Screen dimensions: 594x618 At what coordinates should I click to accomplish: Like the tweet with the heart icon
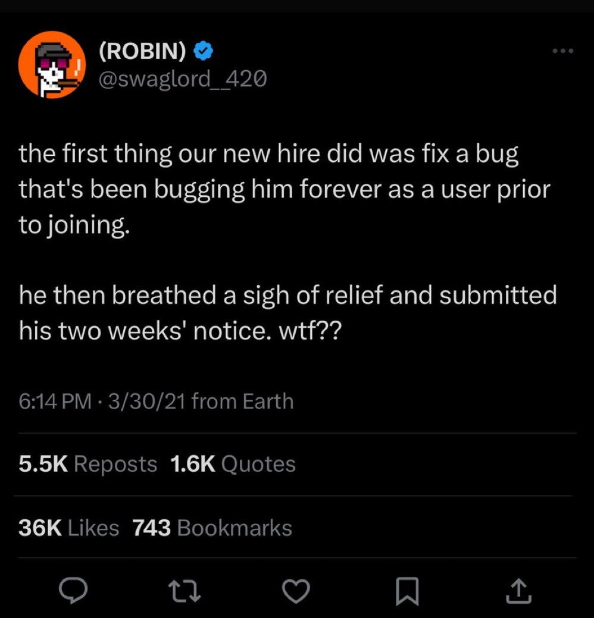click(295, 591)
